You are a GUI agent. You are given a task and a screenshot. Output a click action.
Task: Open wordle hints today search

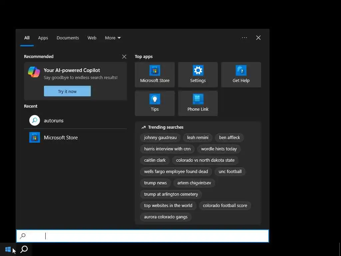click(x=219, y=149)
